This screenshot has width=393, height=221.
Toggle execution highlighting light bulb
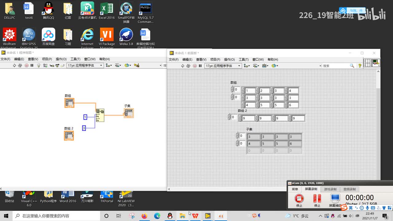click(x=39, y=65)
